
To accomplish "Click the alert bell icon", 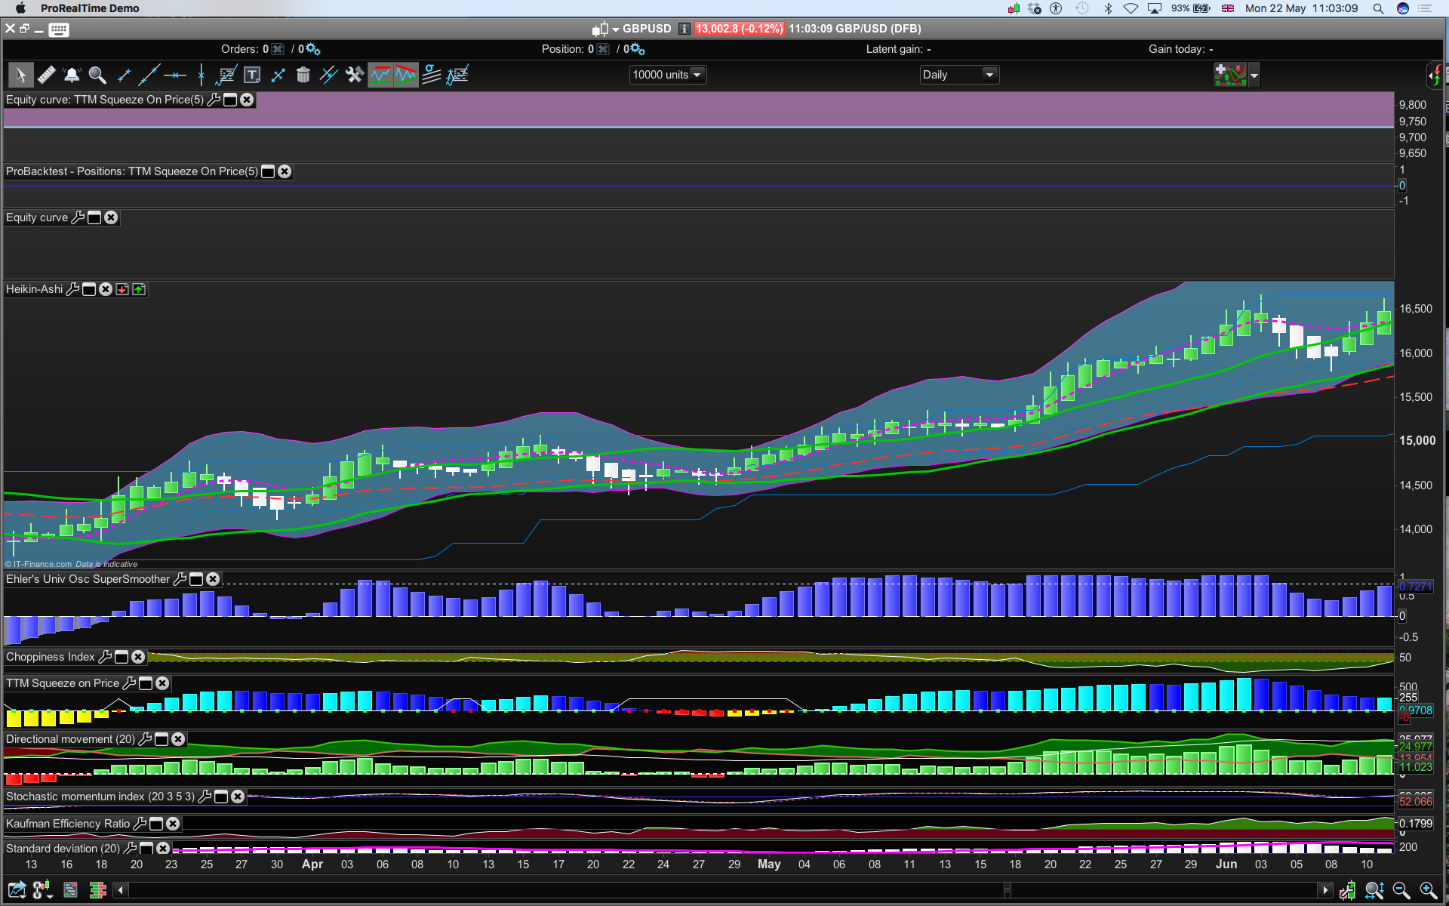I will click(72, 75).
